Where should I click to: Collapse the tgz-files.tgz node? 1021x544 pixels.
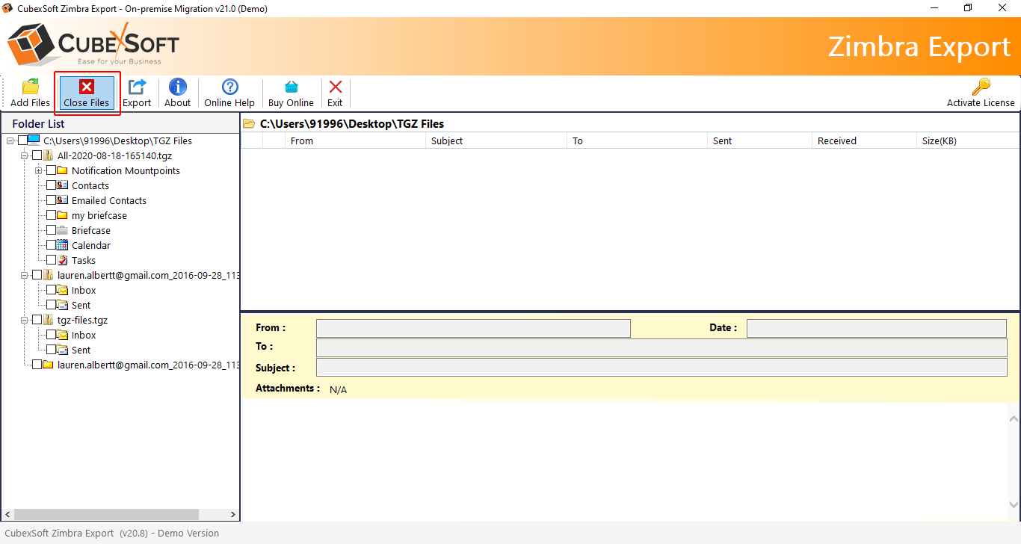(24, 320)
